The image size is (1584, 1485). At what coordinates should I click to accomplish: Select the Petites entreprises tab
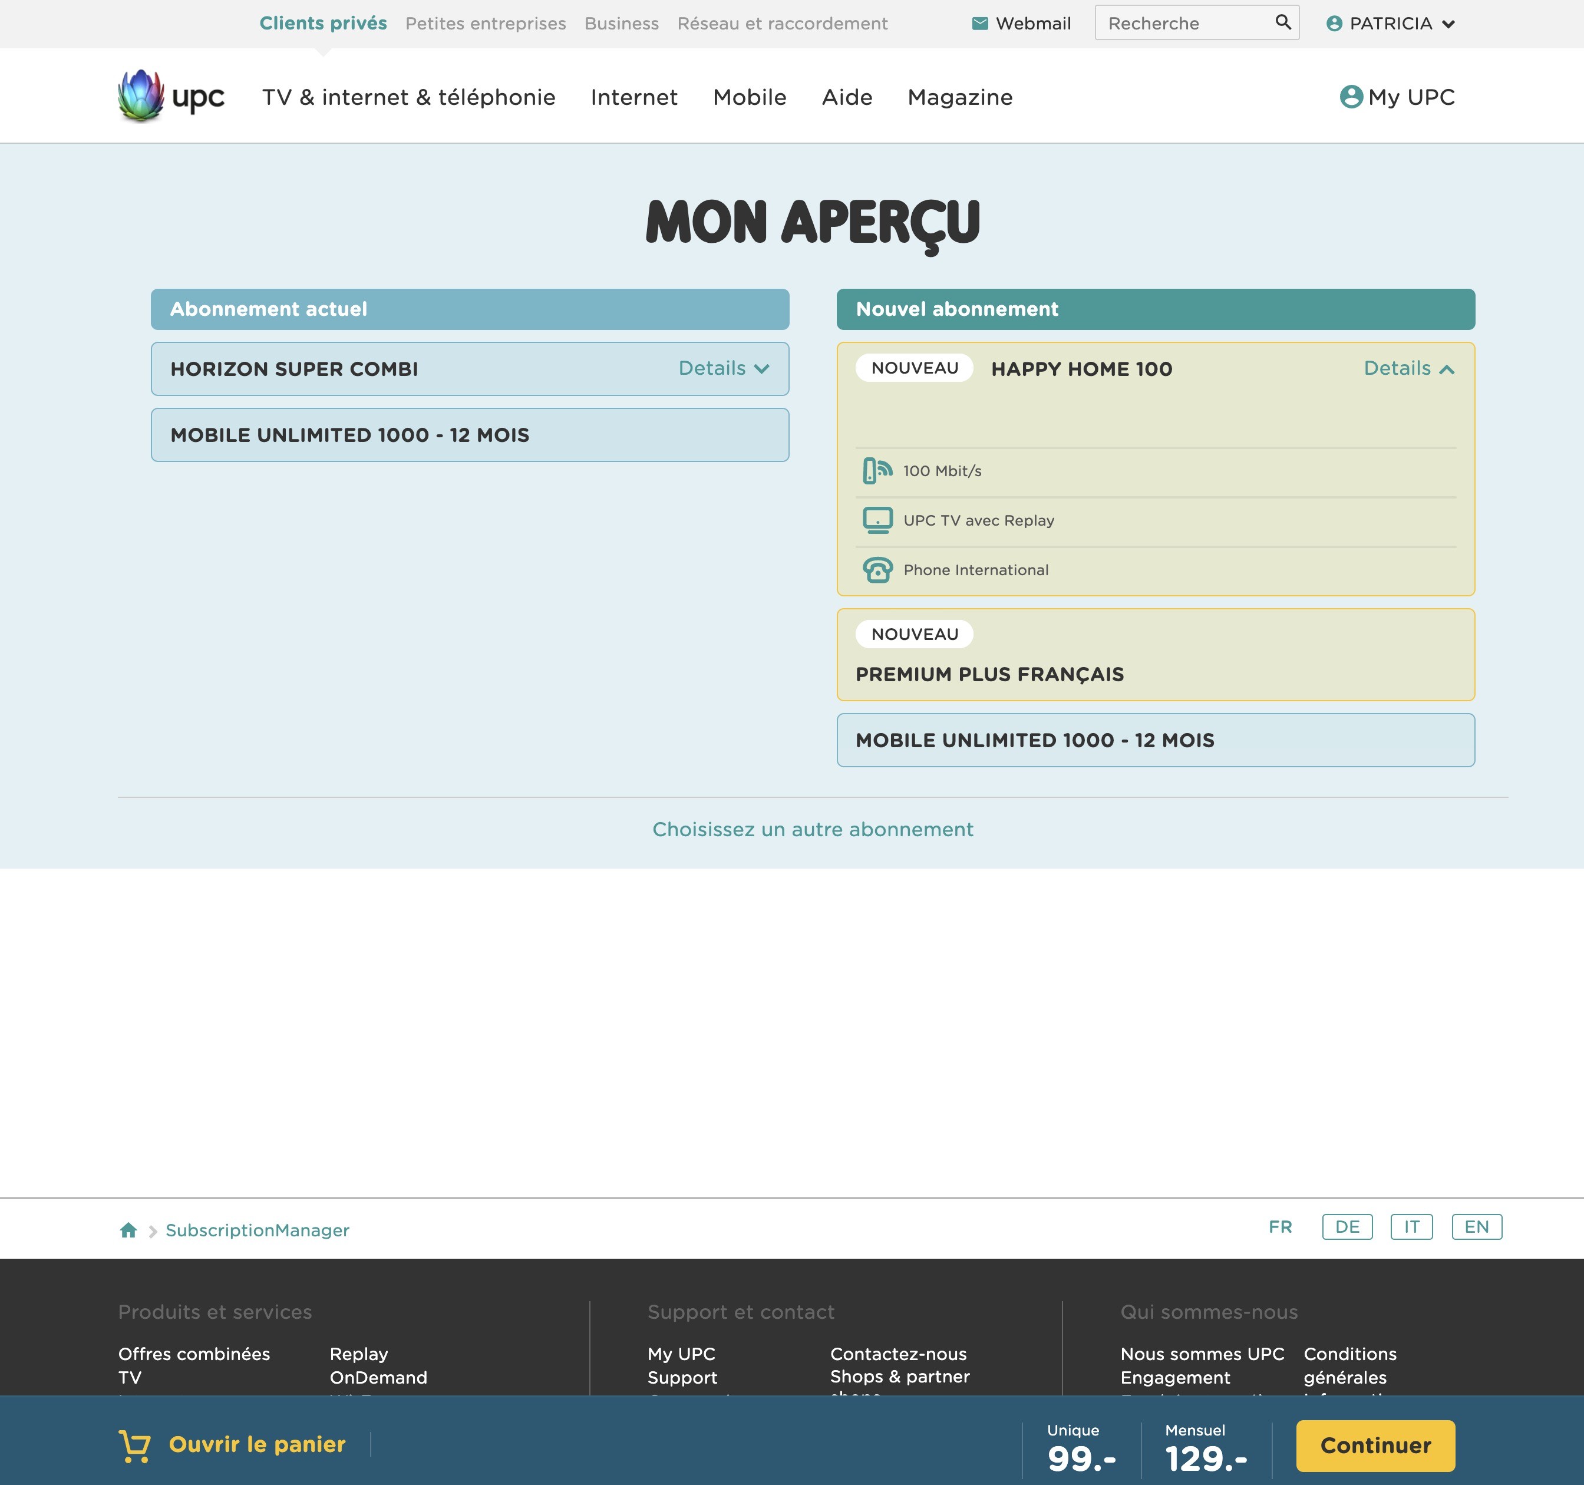click(x=485, y=24)
